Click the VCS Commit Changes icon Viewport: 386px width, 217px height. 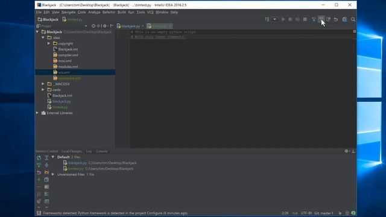click(x=321, y=19)
